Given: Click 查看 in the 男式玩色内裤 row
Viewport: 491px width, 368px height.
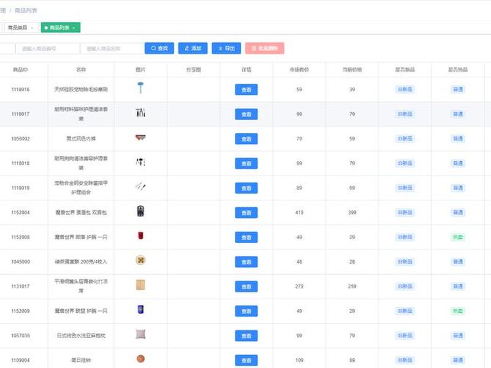Looking at the screenshot, I should click(246, 139).
